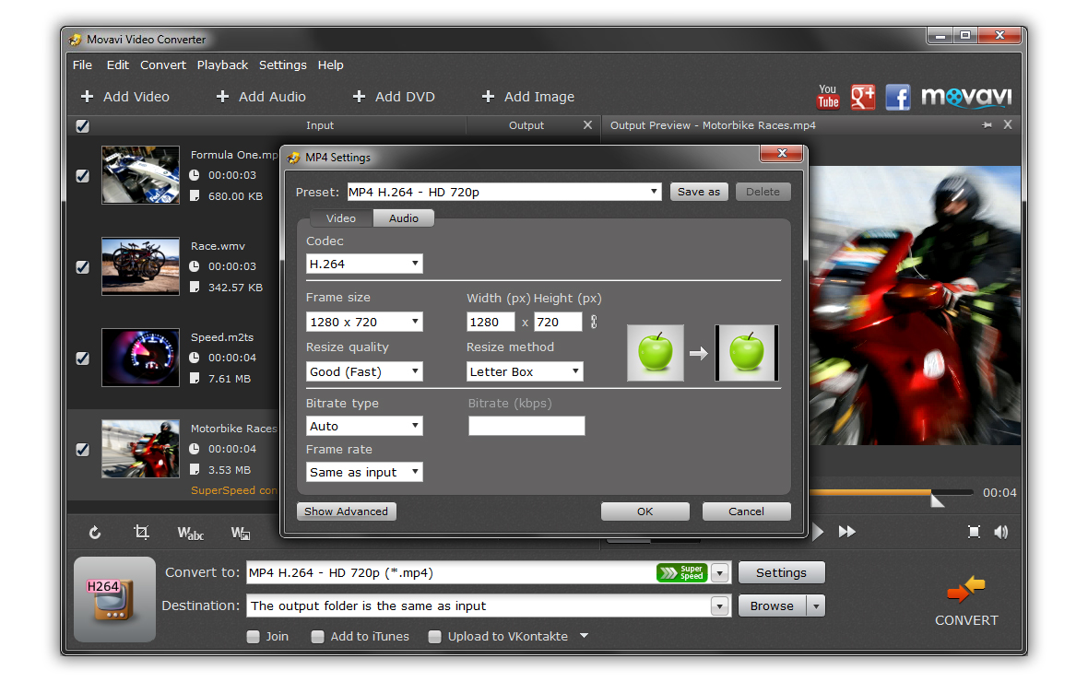
Task: Click Add Image in toolbar
Action: [x=528, y=97]
